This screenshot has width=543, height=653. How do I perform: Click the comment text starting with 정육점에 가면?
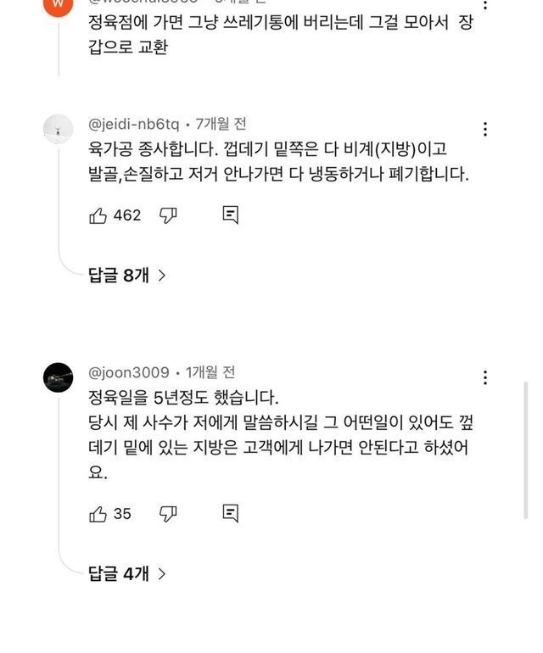click(x=280, y=35)
